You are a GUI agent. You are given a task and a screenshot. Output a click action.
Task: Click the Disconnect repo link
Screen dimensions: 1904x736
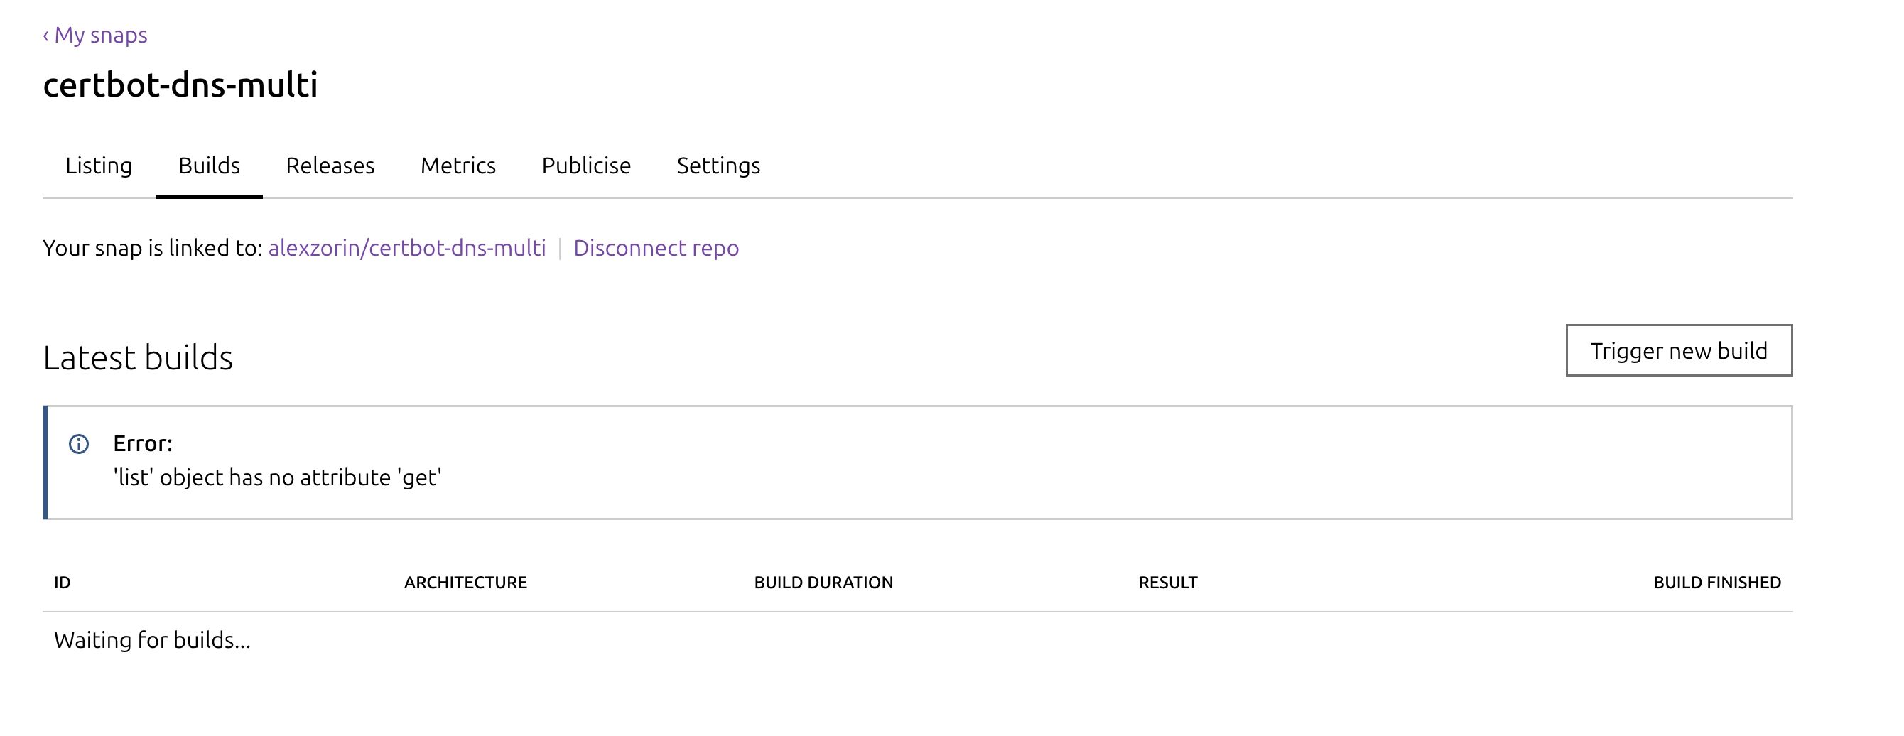[x=656, y=247]
